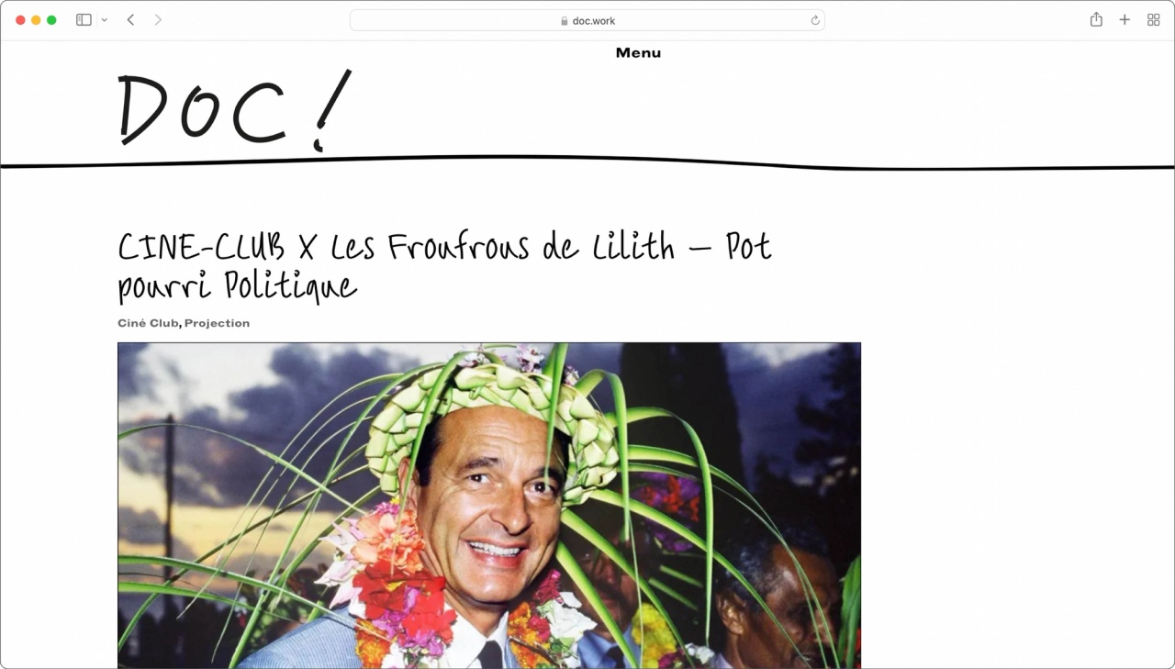
Task: Click the photo of man with flower garland
Action: (489, 505)
